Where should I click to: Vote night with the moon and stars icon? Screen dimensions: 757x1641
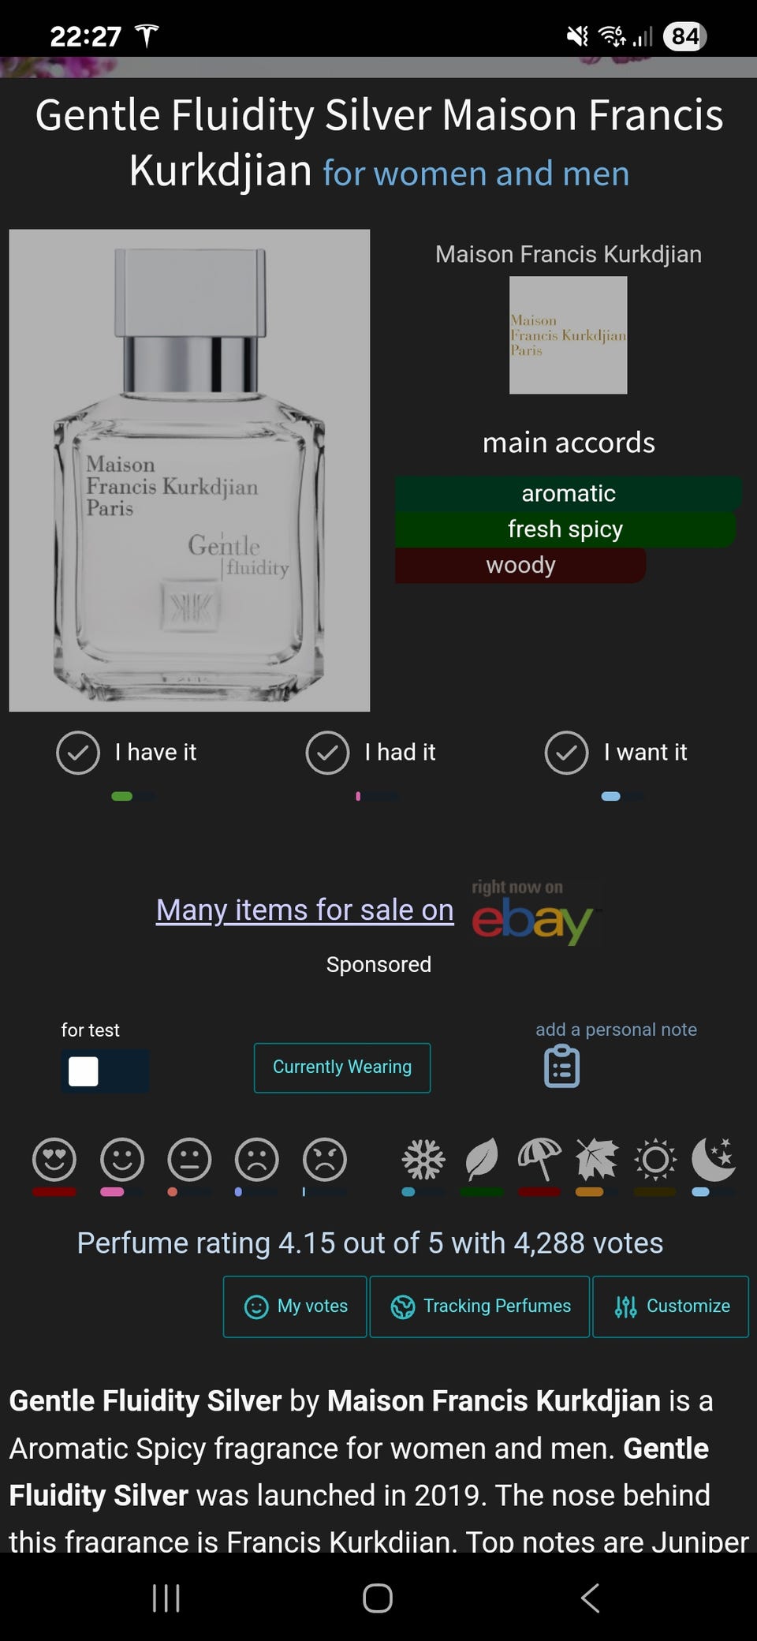tap(714, 1160)
